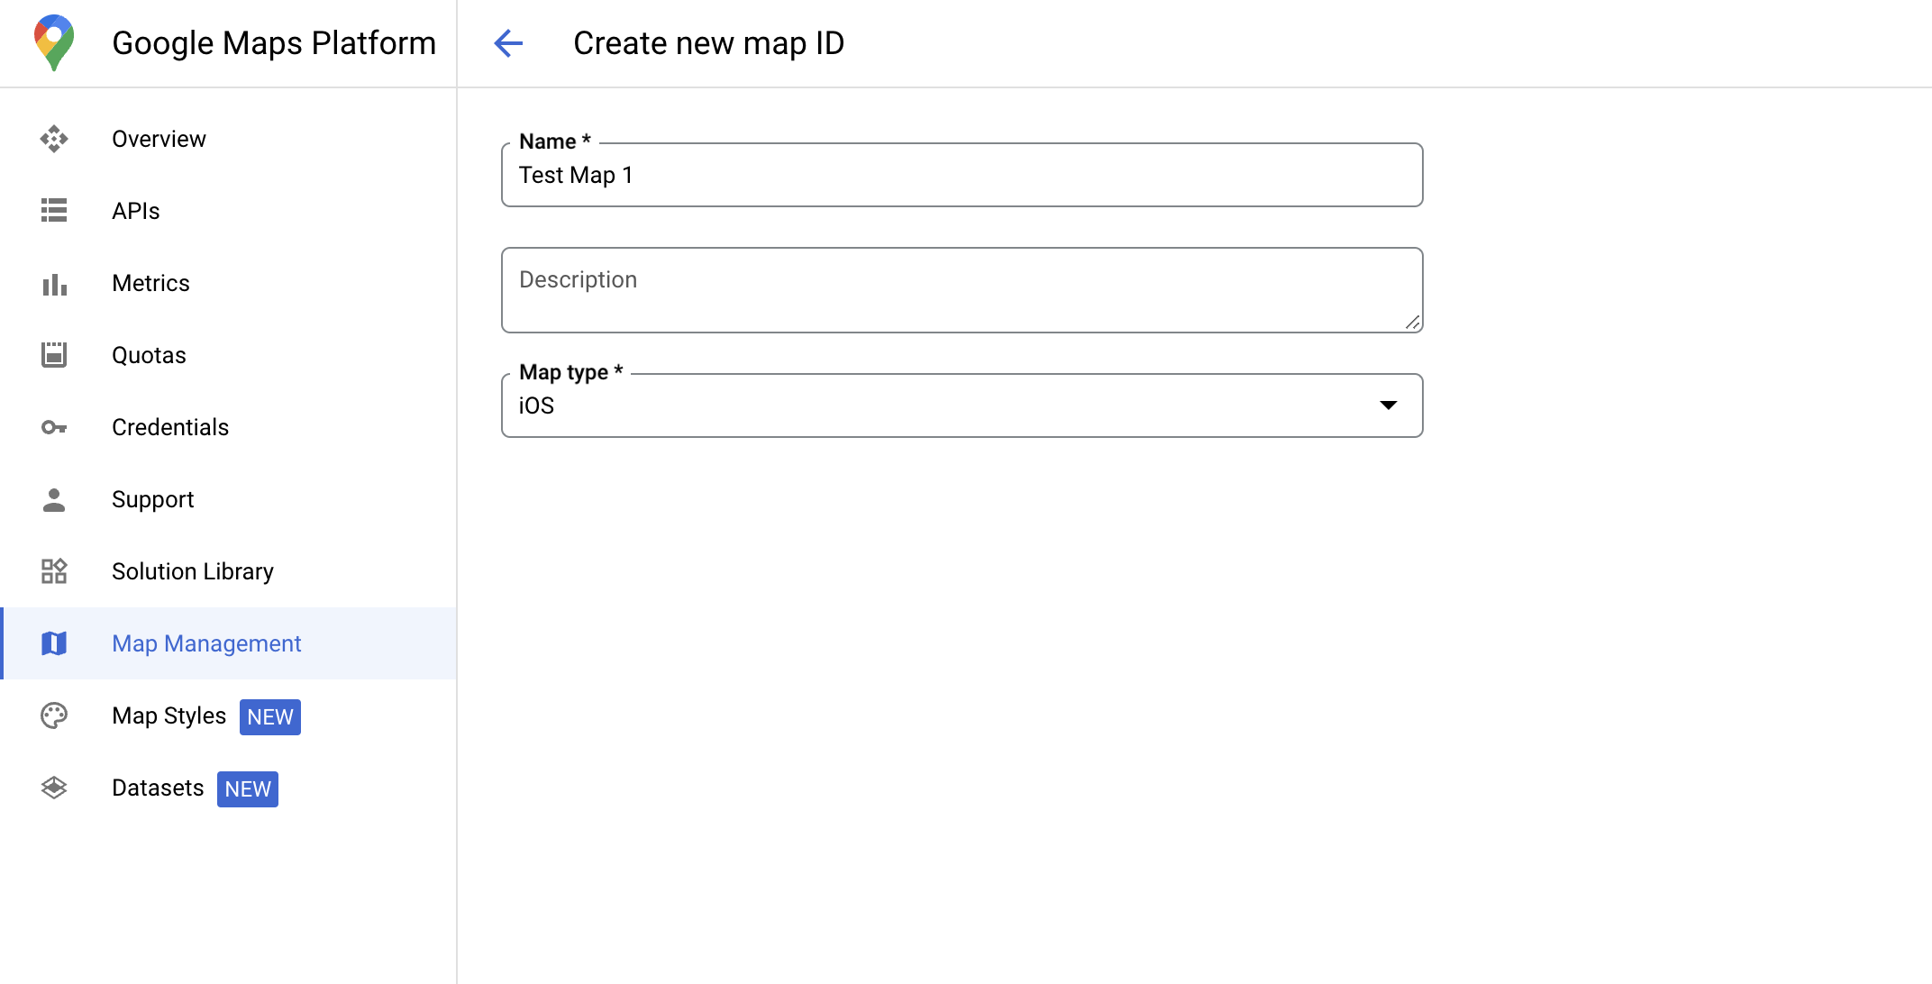
Task: Click the Map Management map icon
Action: [55, 644]
